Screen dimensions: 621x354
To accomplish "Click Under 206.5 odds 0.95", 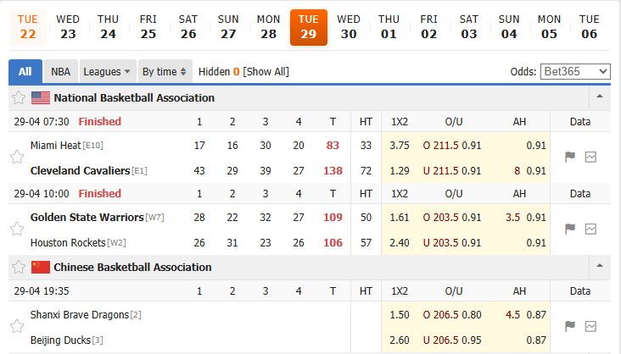I will pos(452,340).
